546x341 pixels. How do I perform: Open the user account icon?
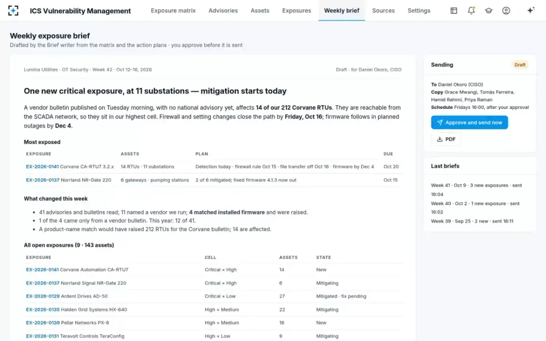click(506, 10)
